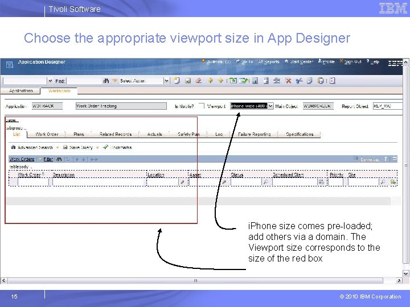
Task: Expand the Advanced Search arrow menu
Action: [58, 148]
